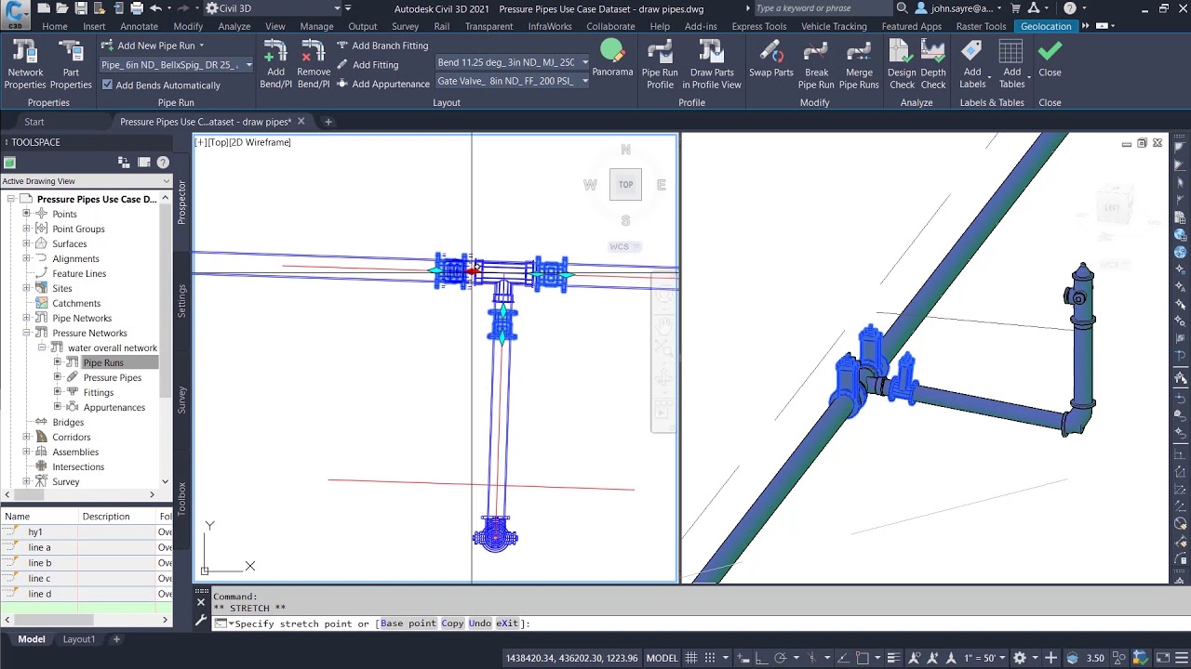Choose the Base point command option
The image size is (1191, 669).
pyautogui.click(x=408, y=623)
